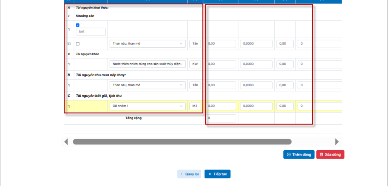388x186 pixels.
Task: Go back with the Quay lại button
Action: (189, 174)
